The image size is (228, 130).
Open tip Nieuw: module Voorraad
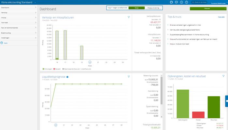(179, 44)
